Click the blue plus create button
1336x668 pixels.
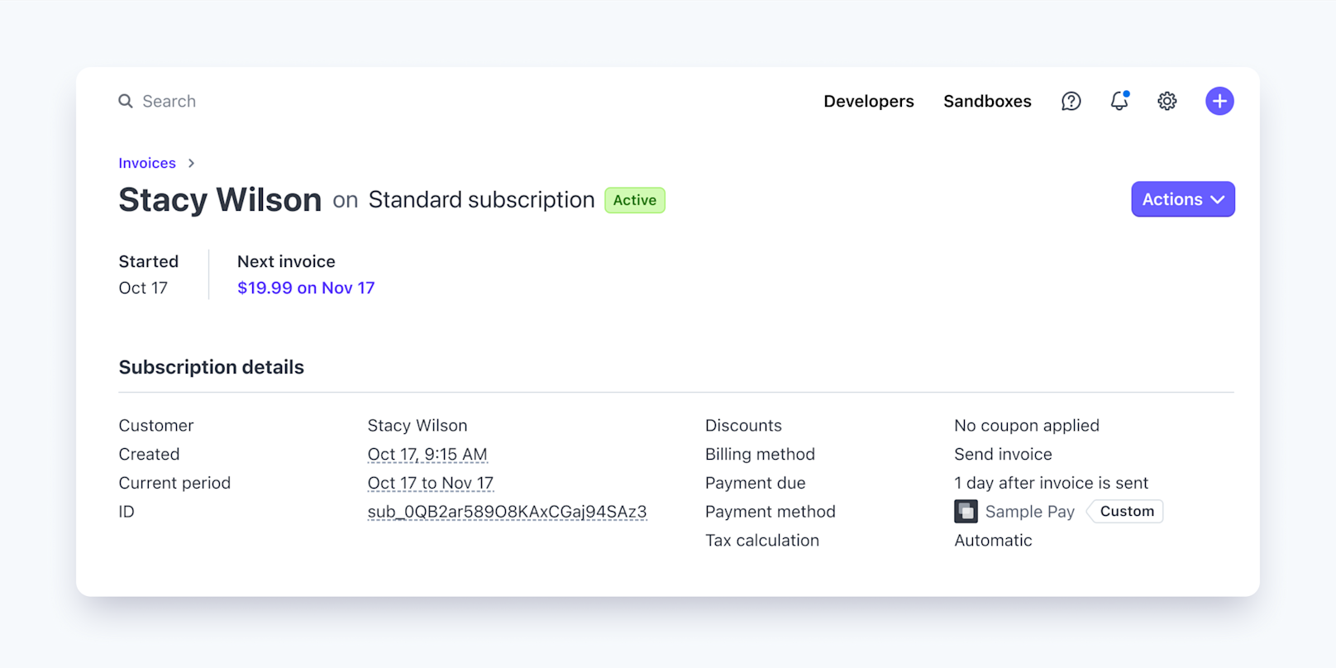click(1219, 101)
